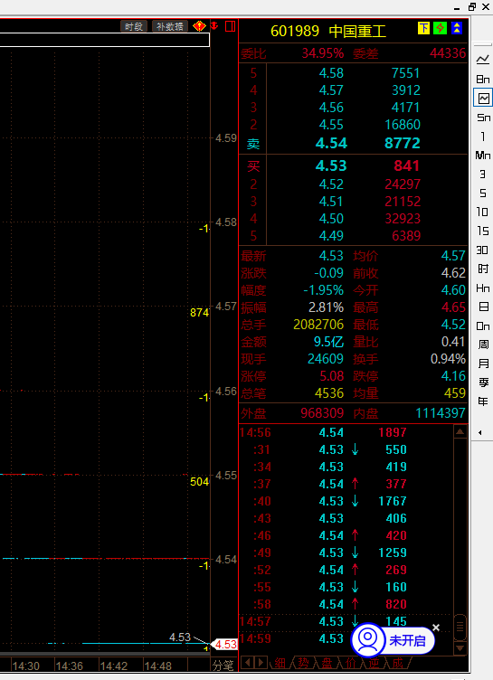Viewport: 493px width, 680px height.
Task: Select the Mn period button
Action: (483, 156)
